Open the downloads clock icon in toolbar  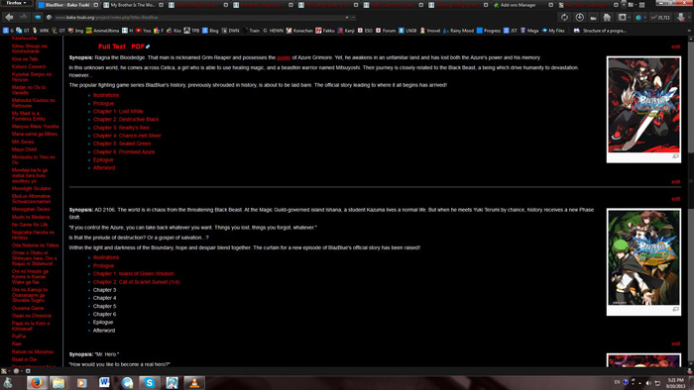coord(579,17)
